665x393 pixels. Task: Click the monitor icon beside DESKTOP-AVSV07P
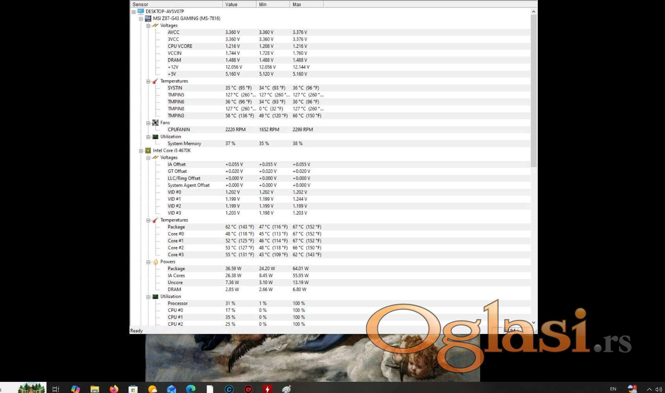pos(141,12)
